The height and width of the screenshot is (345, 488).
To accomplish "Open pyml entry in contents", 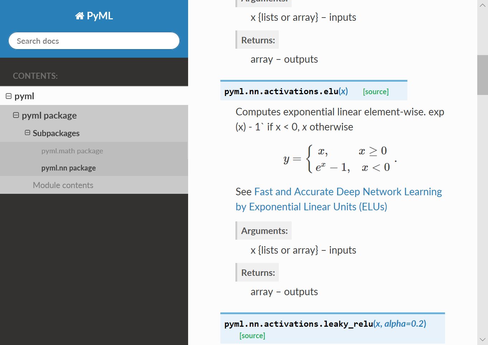I will pos(24,96).
